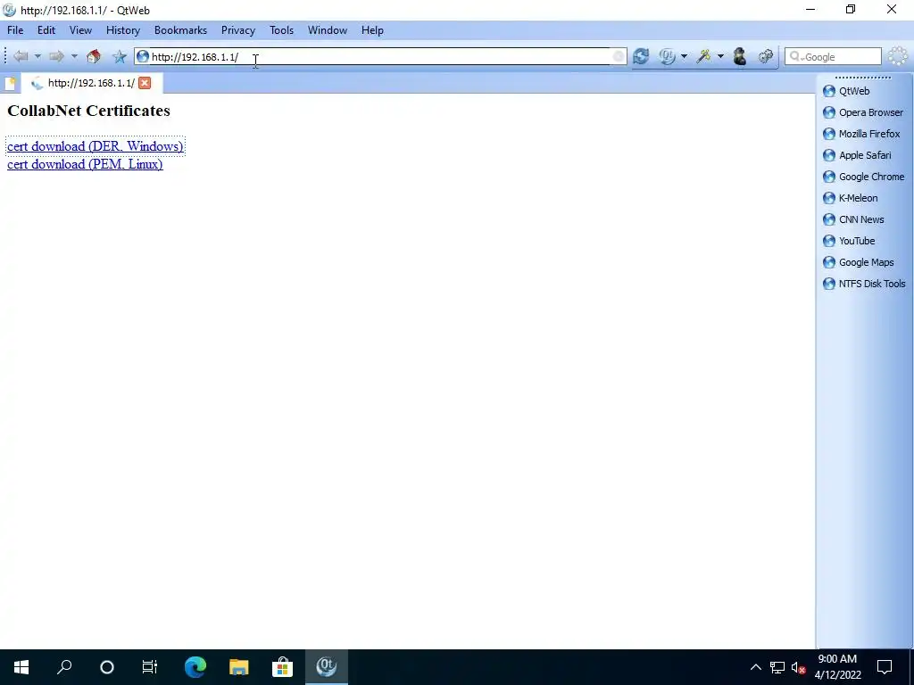Open Windows taskbar search

(x=64, y=667)
